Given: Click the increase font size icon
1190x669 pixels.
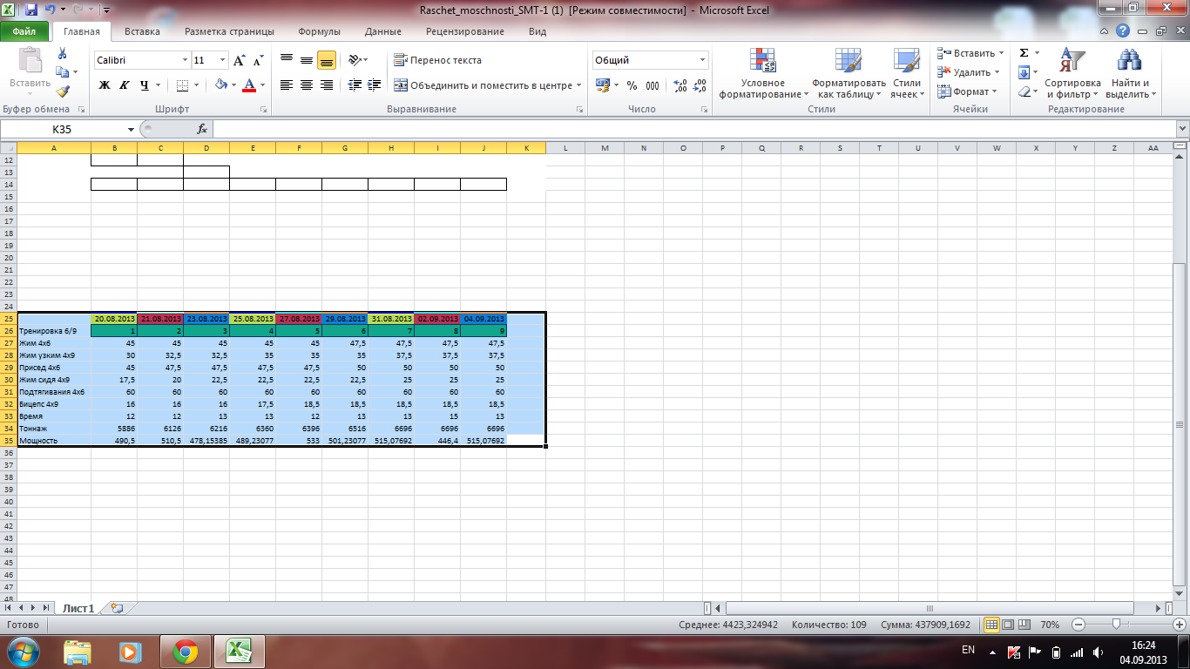Looking at the screenshot, I should click(239, 61).
